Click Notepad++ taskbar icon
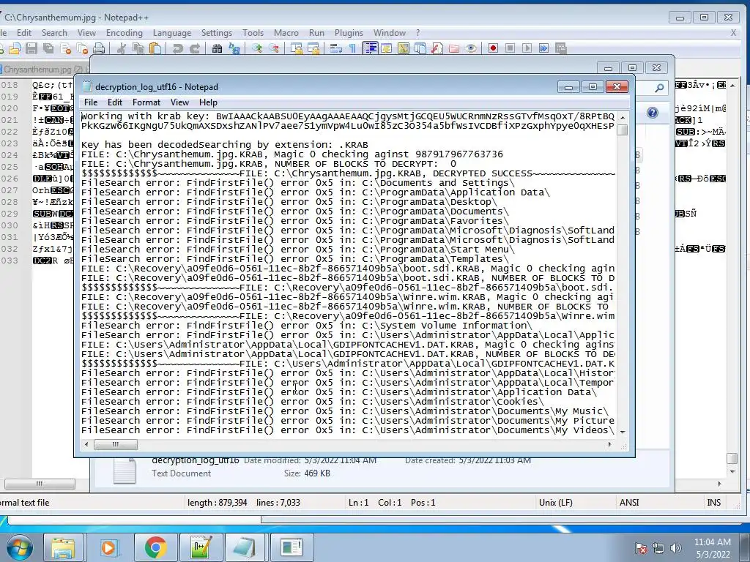This screenshot has height=562, width=750. click(201, 547)
